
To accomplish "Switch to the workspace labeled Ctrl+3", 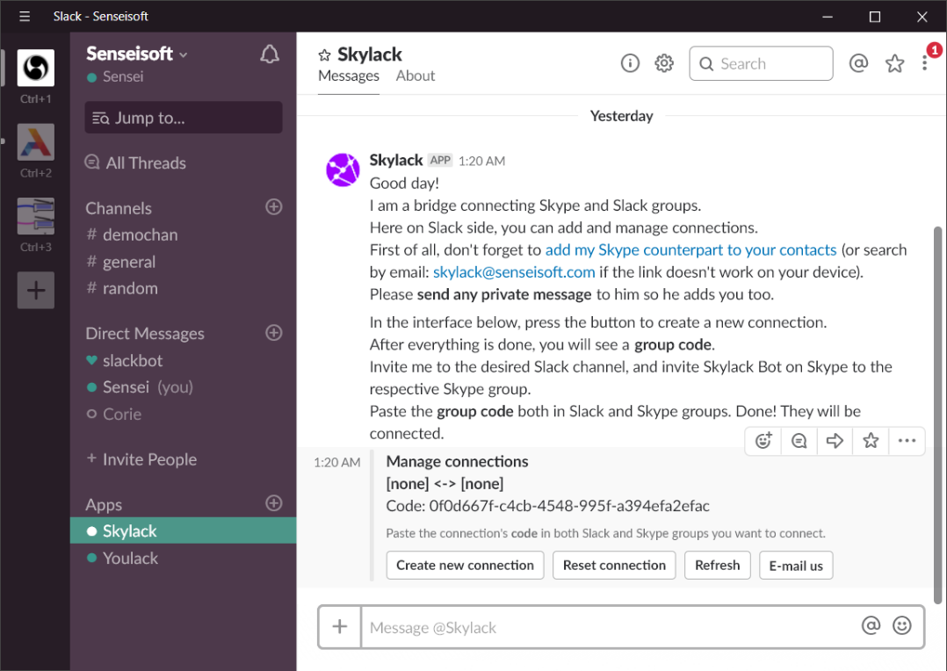I will tap(36, 216).
